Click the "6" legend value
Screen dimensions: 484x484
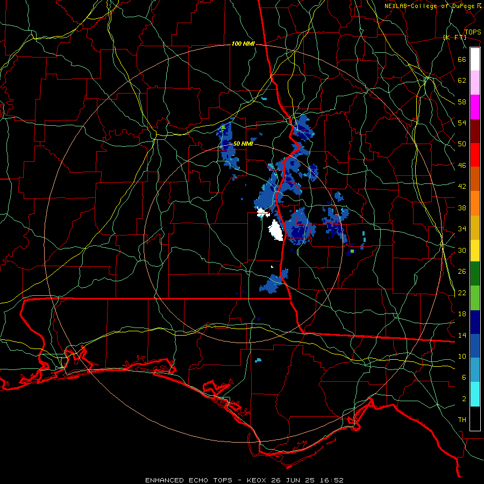464,378
